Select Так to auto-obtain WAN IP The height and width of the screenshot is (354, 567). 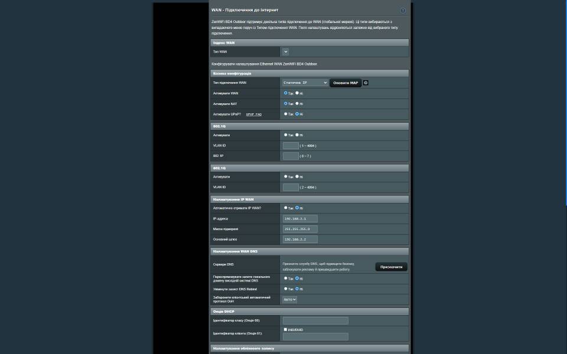point(286,208)
